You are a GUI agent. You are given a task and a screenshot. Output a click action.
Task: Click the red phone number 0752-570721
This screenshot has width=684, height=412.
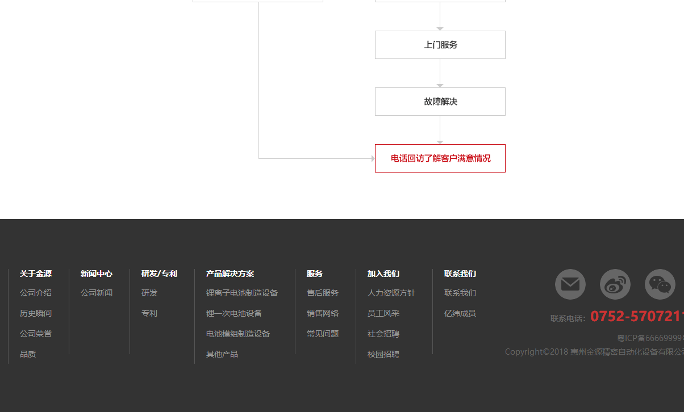[x=635, y=316]
